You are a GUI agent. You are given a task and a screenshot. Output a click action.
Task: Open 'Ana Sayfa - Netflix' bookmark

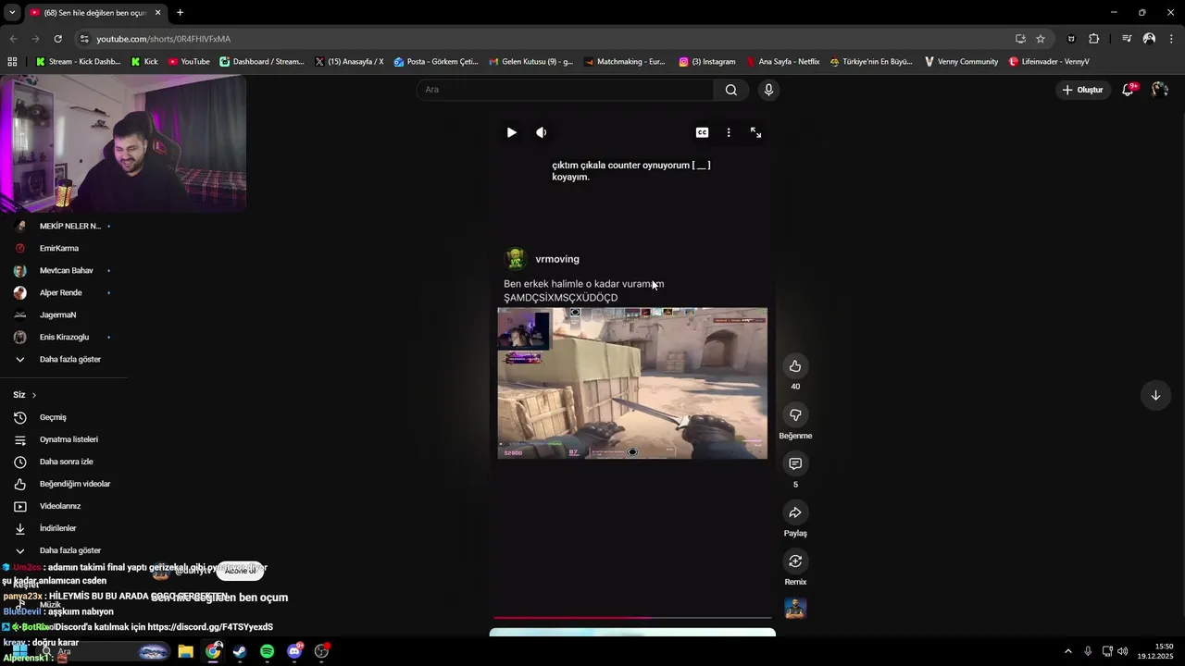coord(782,62)
